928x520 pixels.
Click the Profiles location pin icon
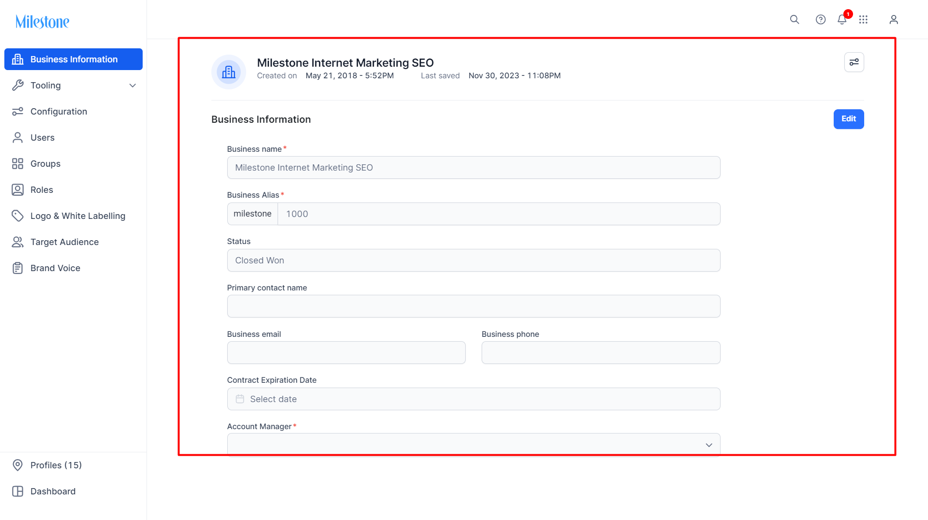(18, 465)
